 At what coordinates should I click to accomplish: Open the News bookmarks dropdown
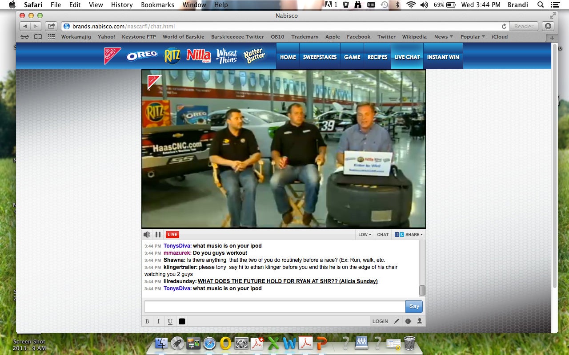[x=443, y=37]
